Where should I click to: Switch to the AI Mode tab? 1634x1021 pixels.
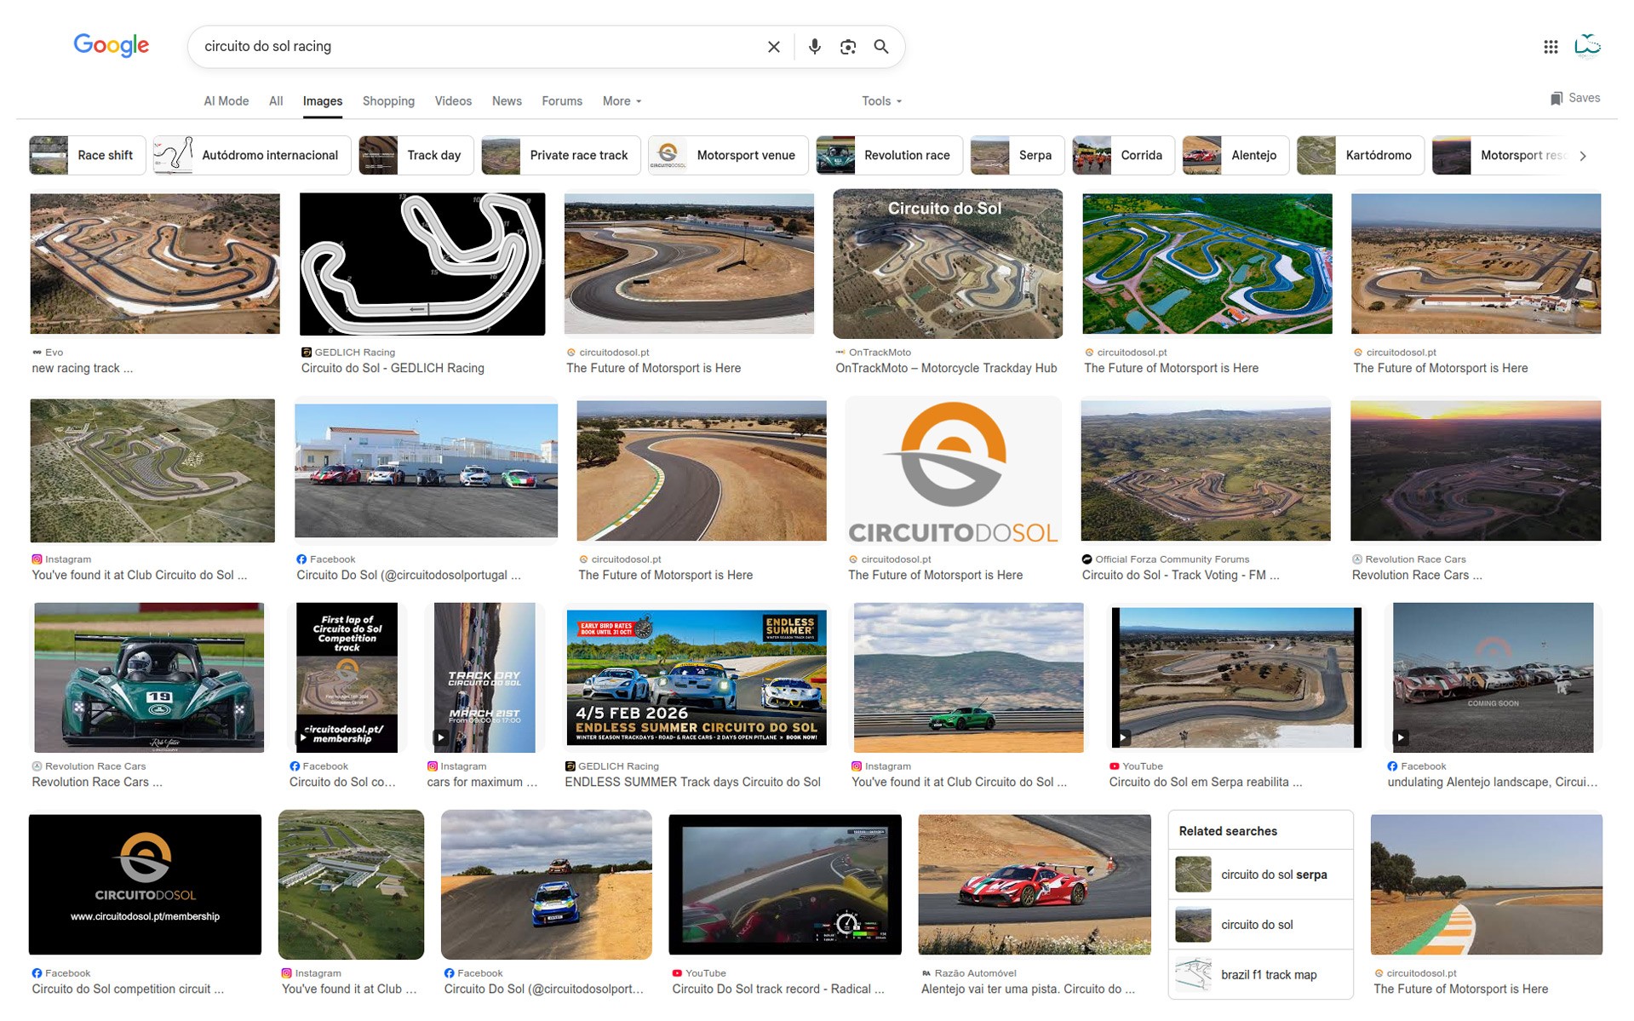pyautogui.click(x=226, y=101)
